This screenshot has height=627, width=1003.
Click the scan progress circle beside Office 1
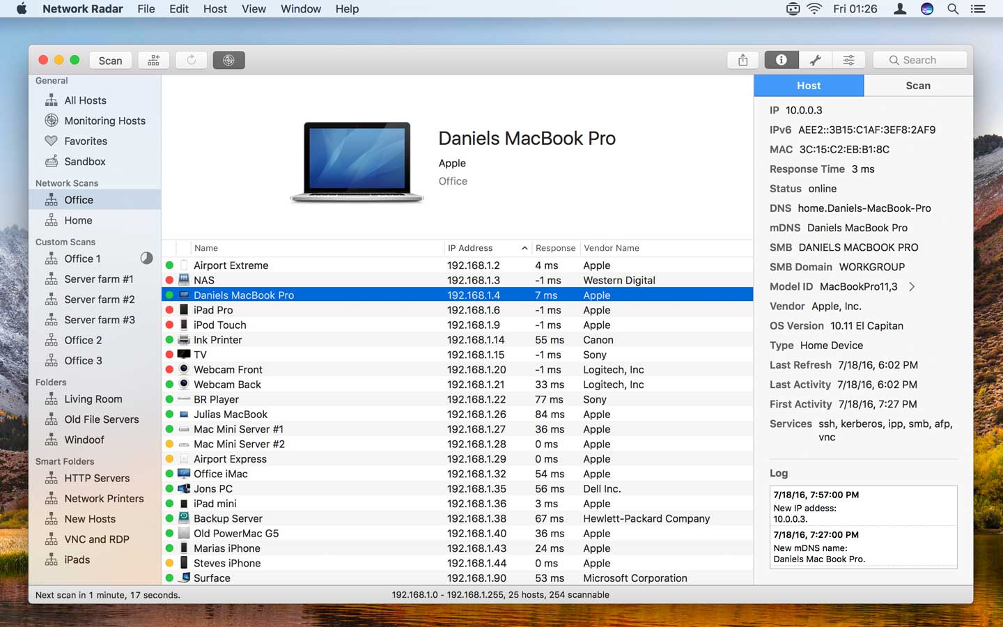[x=147, y=258]
